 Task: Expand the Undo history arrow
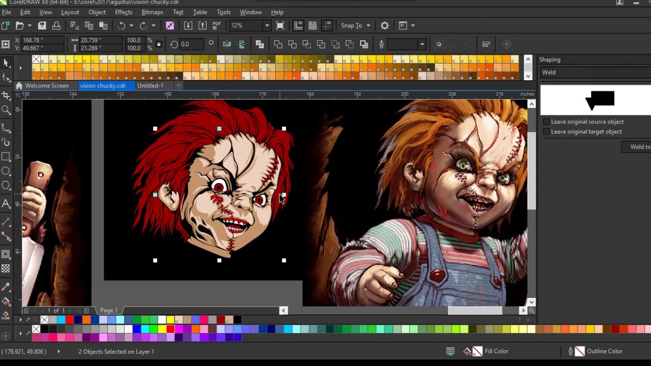[x=131, y=25]
